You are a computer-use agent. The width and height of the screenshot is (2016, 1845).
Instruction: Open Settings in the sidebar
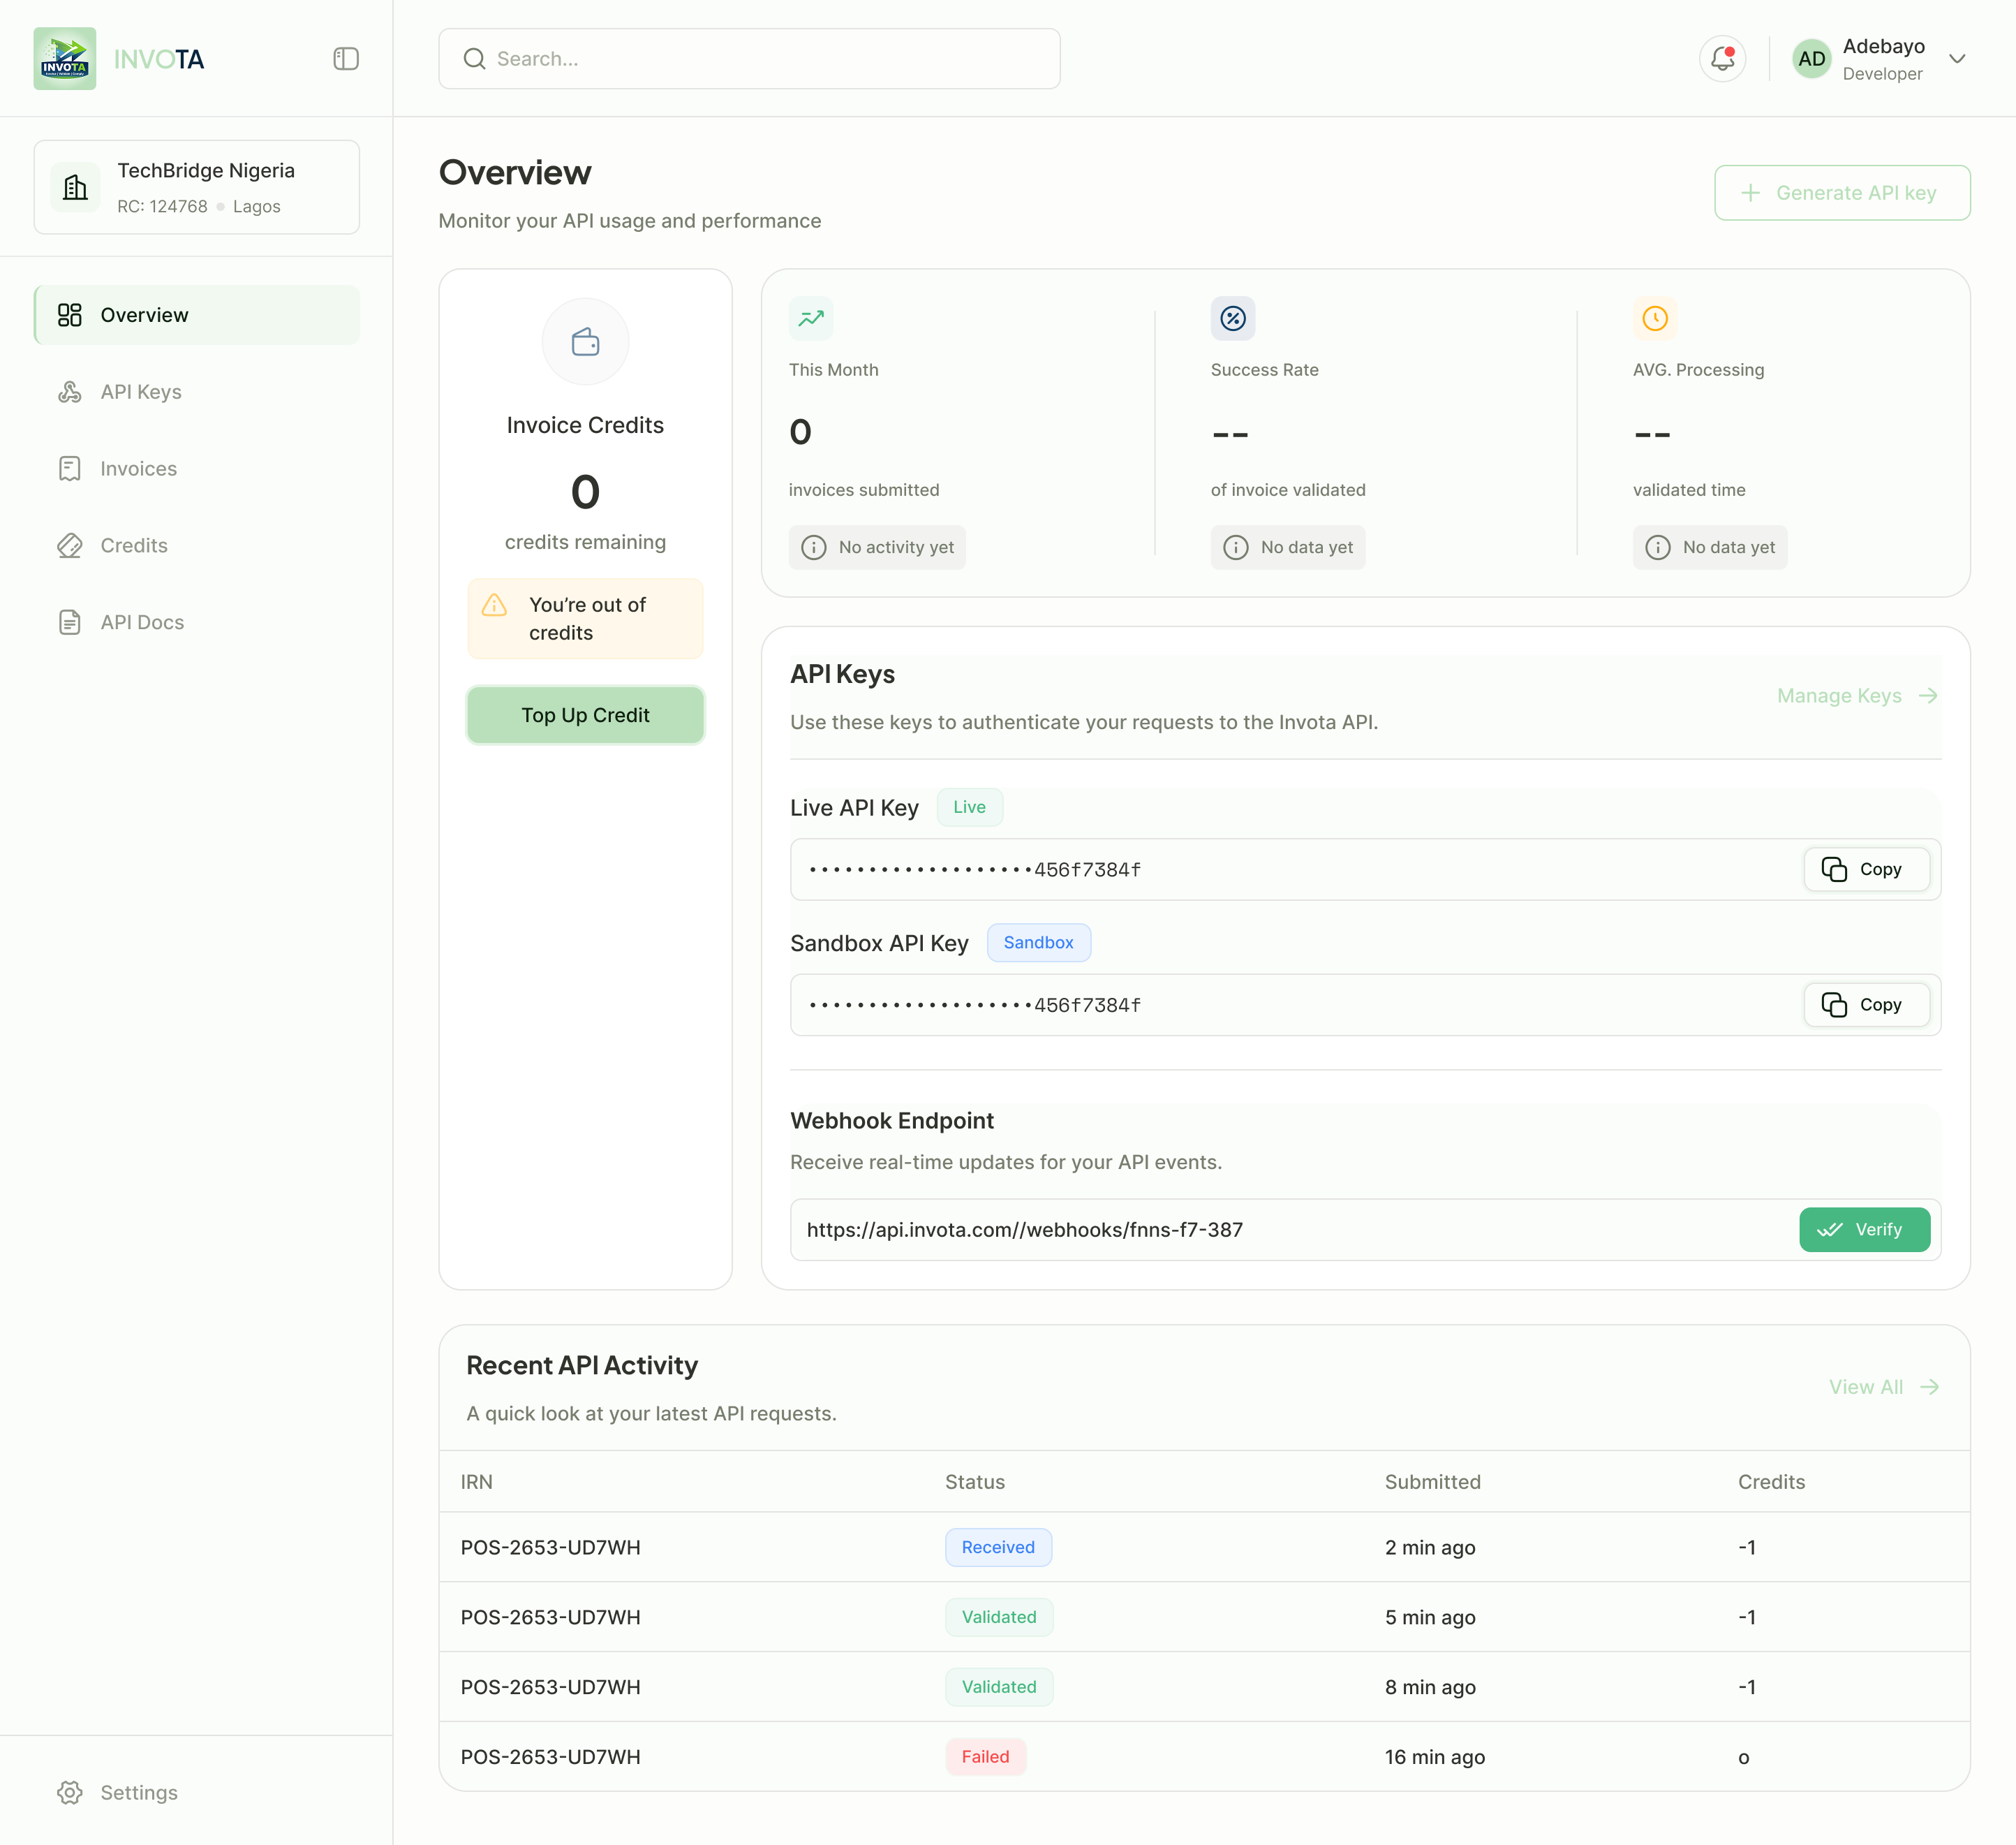tap(197, 1793)
